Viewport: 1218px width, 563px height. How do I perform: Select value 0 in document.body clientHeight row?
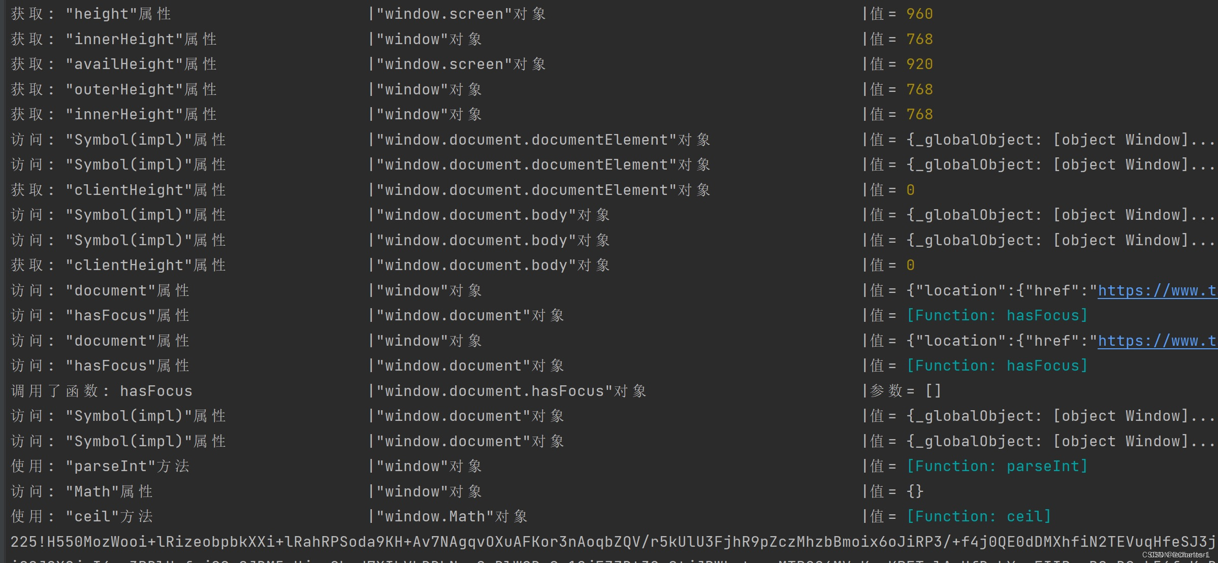(x=910, y=265)
